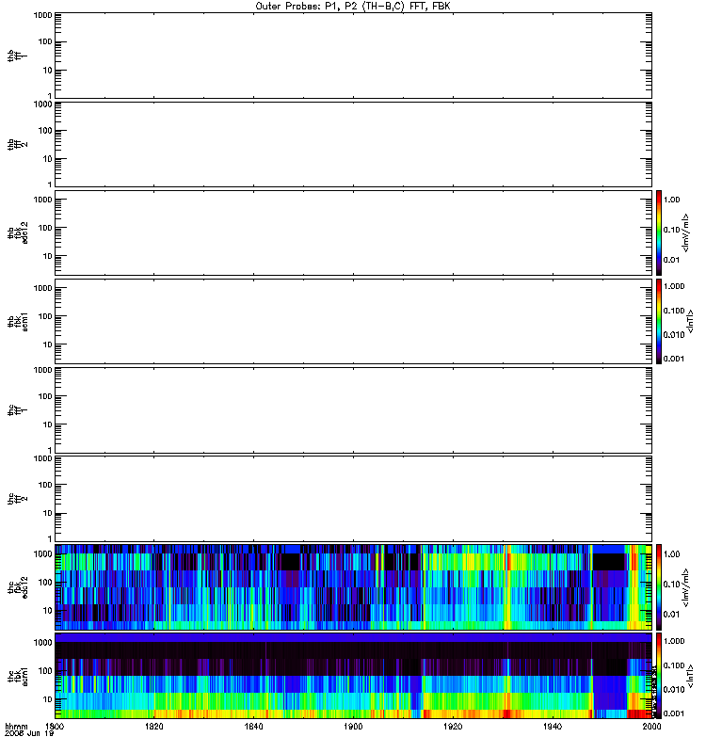Click the 1900 time axis label
Viewport: 706px width, 753px height.
click(x=353, y=726)
